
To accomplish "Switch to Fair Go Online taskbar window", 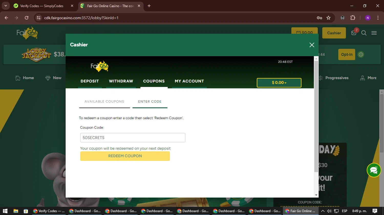I will tap(301, 211).
